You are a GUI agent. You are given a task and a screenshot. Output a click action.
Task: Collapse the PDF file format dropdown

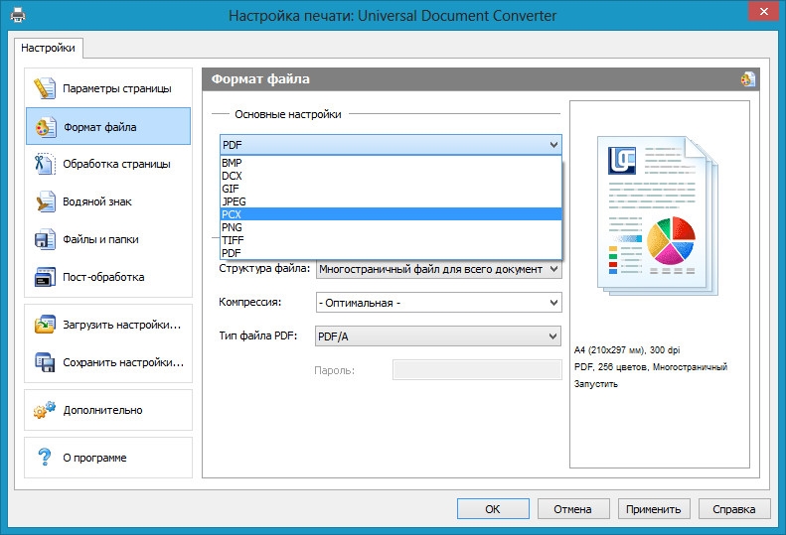(x=552, y=145)
